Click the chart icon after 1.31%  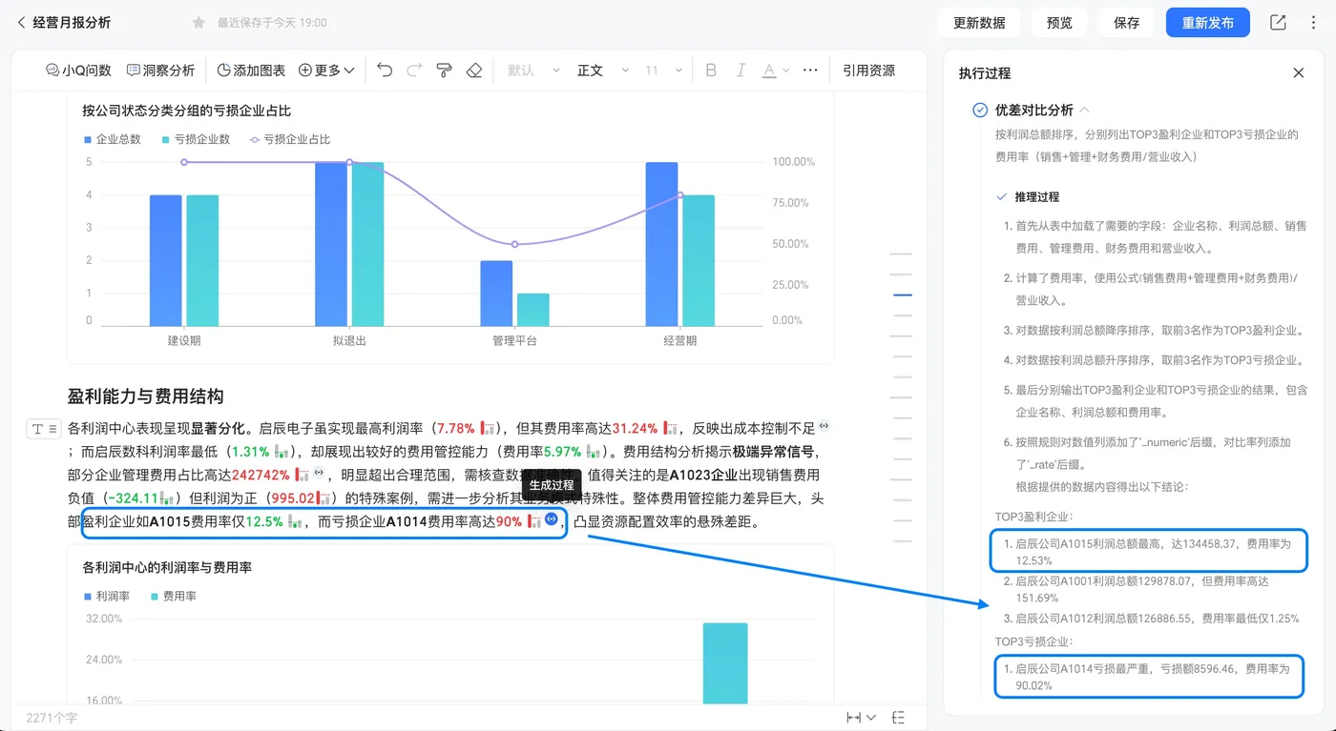pos(282,452)
